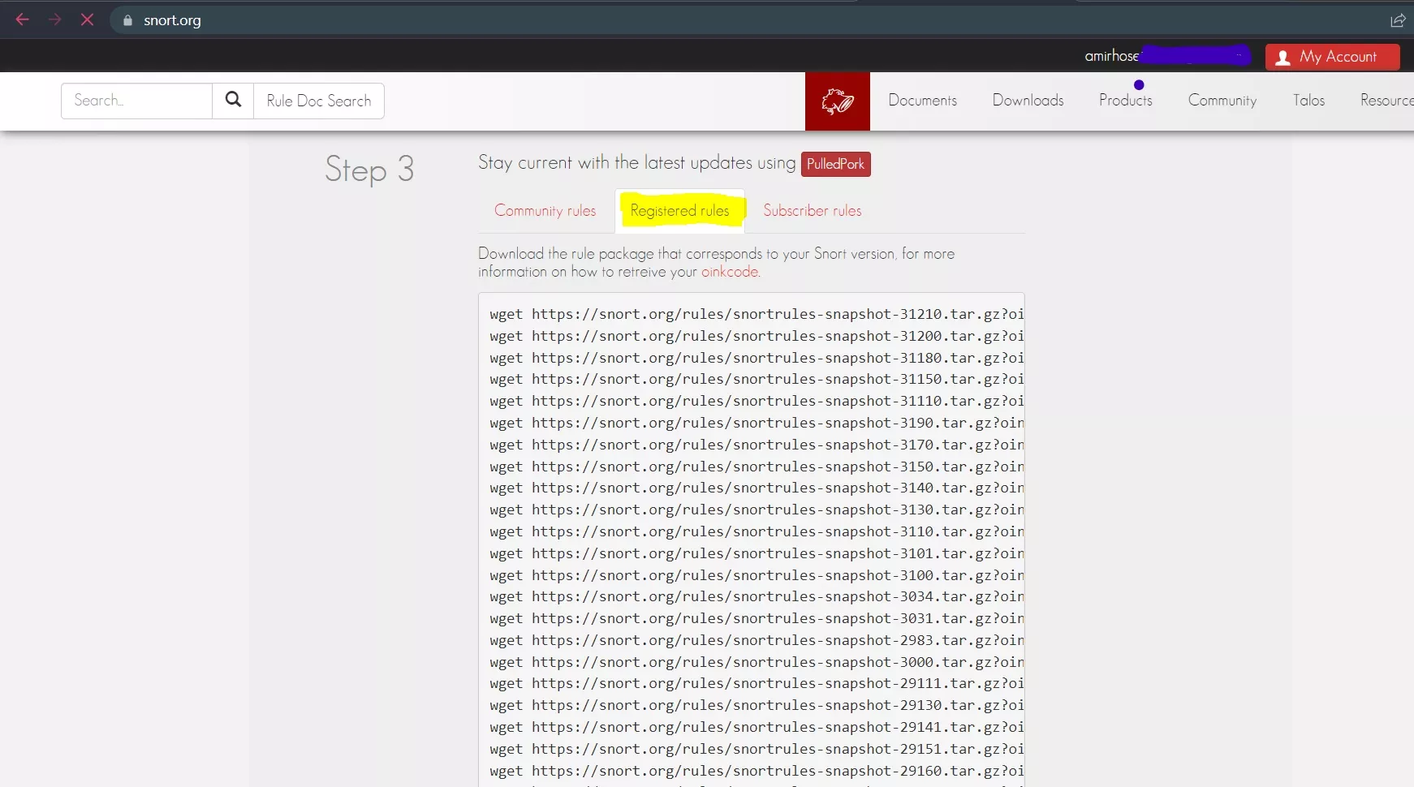Click wget line for snapshot-3190
Image resolution: width=1414 pixels, height=787 pixels.
point(757,423)
